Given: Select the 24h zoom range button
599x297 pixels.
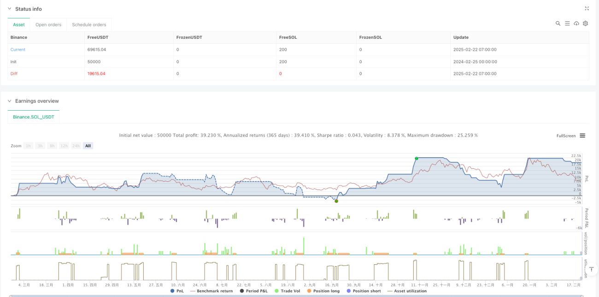Looking at the screenshot, I should pyautogui.click(x=76, y=146).
